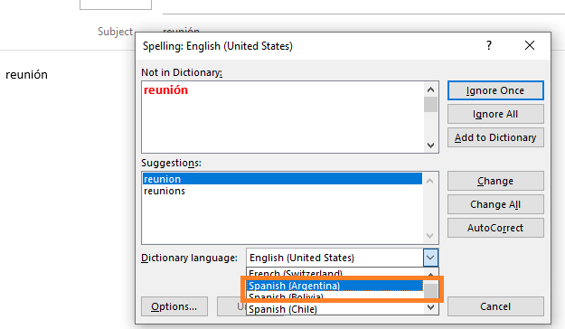This screenshot has width=565, height=329.
Task: Cancel the spelling dialog
Action: coord(495,306)
